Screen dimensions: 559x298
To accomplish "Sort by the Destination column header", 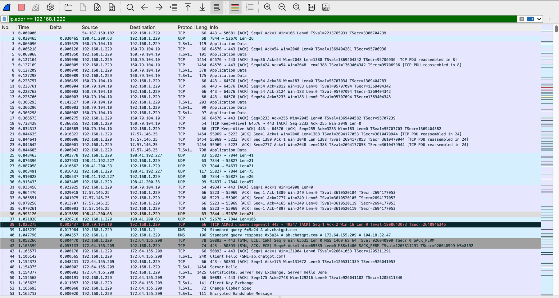I will (x=152, y=27).
